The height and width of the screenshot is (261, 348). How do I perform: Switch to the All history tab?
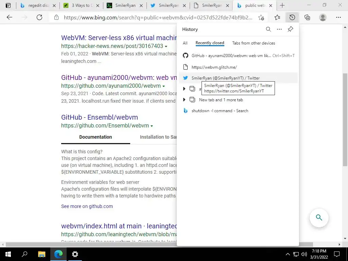point(185,43)
